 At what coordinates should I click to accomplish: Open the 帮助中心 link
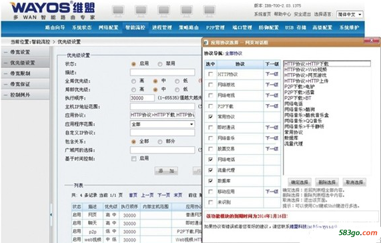pos(282,14)
